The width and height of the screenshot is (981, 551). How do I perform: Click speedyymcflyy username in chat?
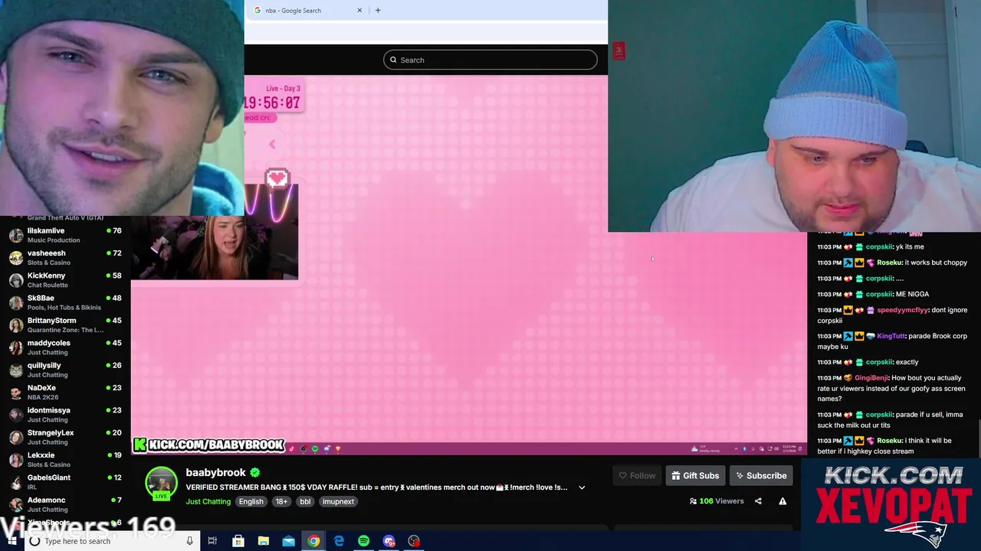click(902, 310)
